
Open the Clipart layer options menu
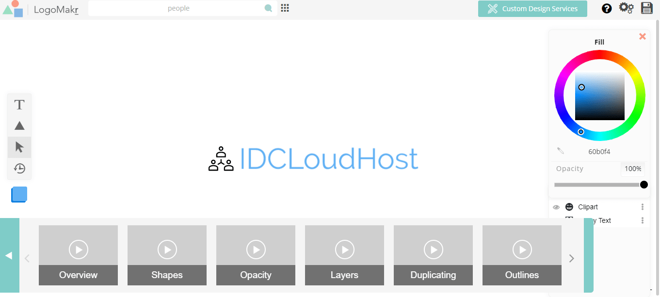tap(643, 207)
